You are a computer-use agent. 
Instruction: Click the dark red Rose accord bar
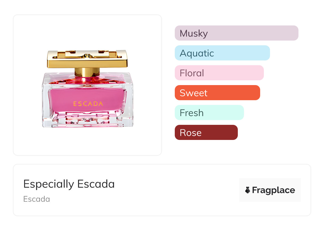206,133
